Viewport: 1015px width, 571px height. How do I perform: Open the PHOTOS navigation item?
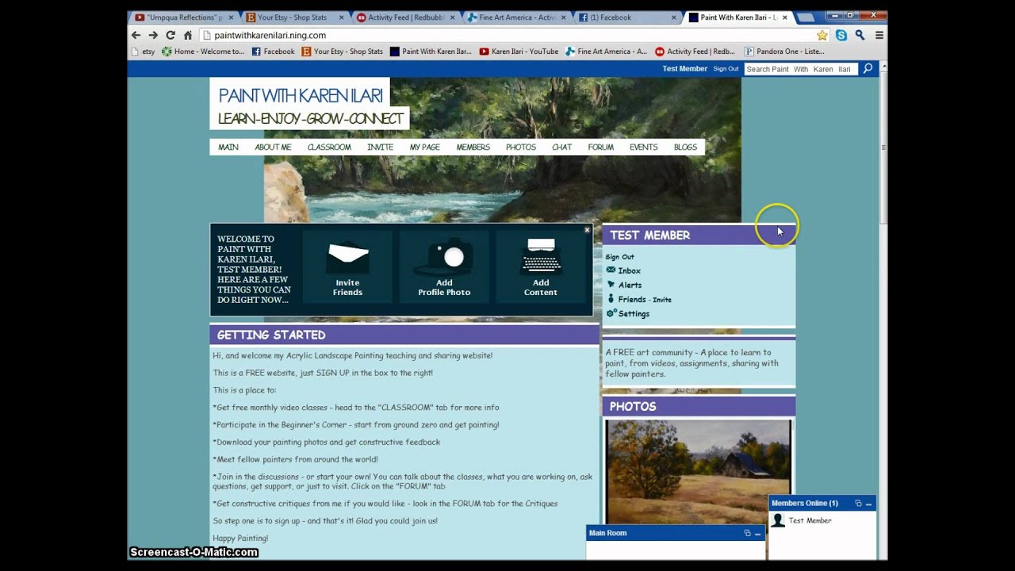coord(521,148)
